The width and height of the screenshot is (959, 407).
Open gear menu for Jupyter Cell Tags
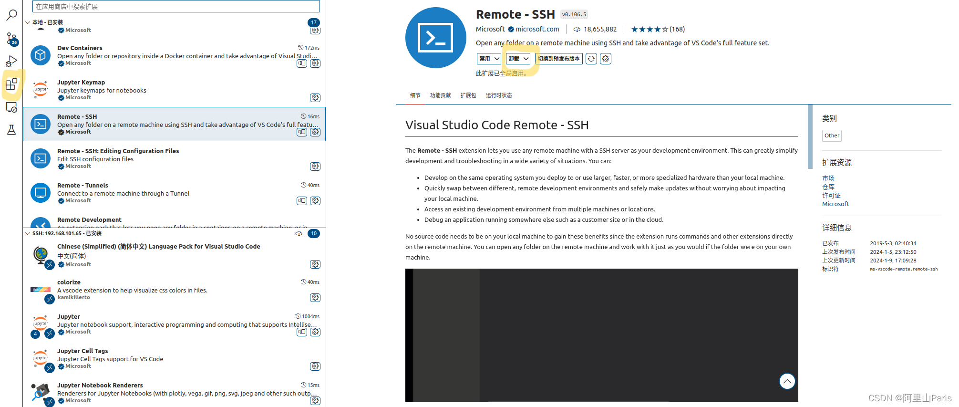(x=315, y=366)
